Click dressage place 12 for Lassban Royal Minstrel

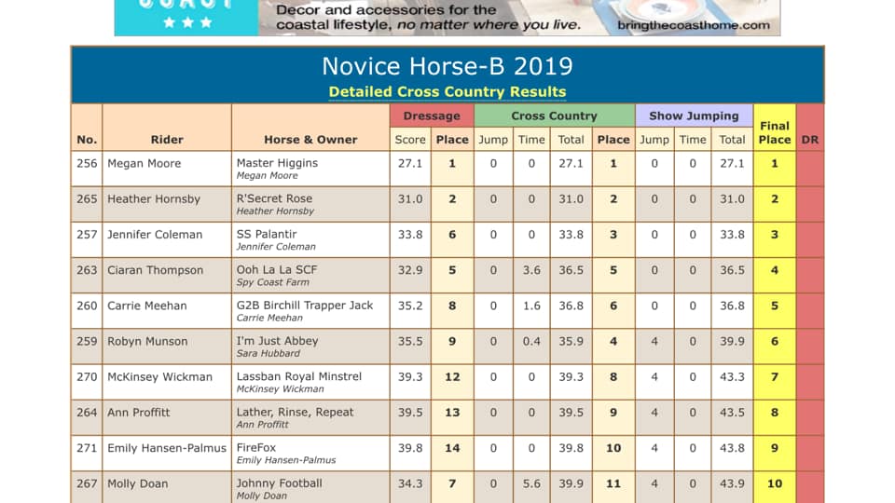[x=452, y=377]
